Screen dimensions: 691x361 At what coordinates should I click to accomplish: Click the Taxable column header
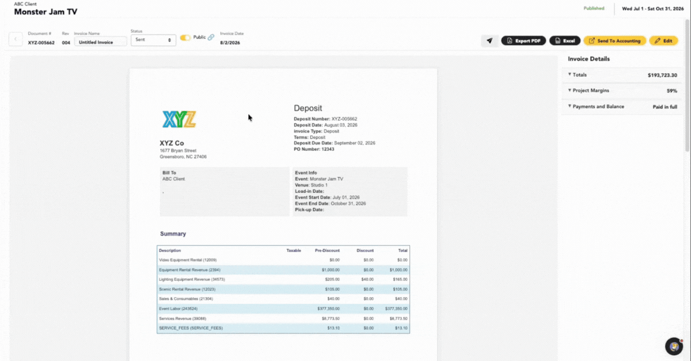(294, 250)
